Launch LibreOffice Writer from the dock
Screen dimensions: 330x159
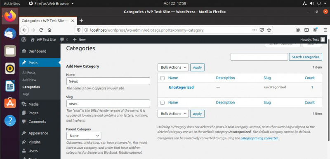(10, 86)
